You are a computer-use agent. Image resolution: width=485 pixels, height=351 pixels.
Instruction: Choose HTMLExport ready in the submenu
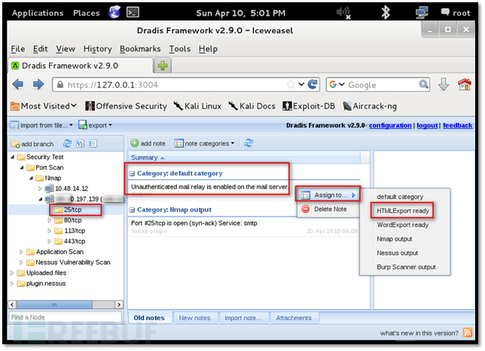(x=402, y=211)
